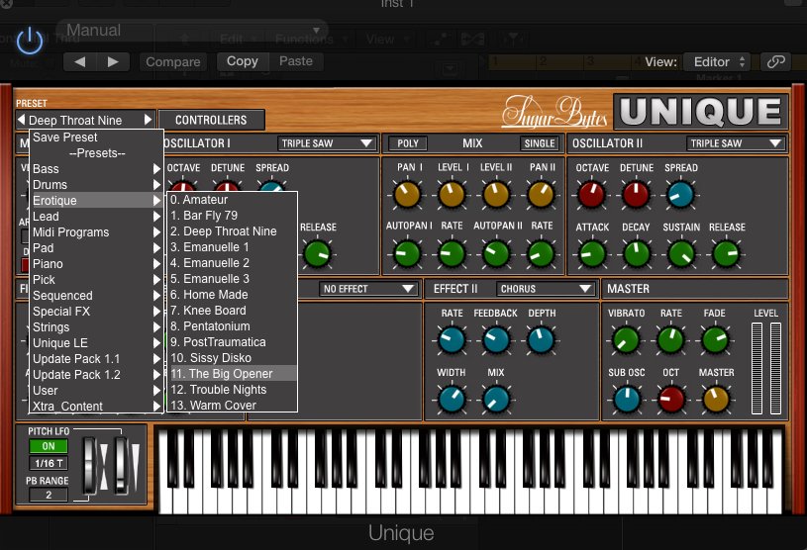Click Oscillator II OCTAVE knob
The width and height of the screenshot is (807, 550).
pos(591,195)
